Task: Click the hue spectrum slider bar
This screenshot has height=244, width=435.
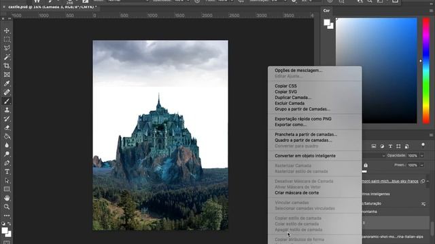Action: click(426, 70)
